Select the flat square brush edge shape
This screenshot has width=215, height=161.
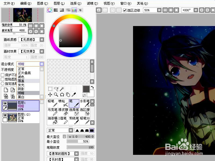92,130
